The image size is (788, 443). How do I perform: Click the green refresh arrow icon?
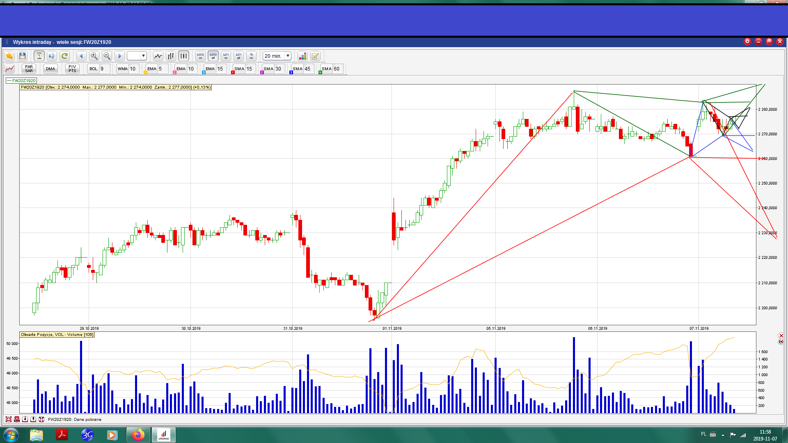tap(64, 56)
